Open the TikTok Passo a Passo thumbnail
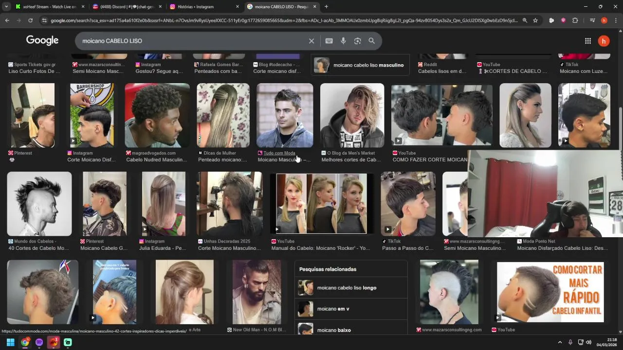Viewport: 623px width, 350px height. point(408,204)
